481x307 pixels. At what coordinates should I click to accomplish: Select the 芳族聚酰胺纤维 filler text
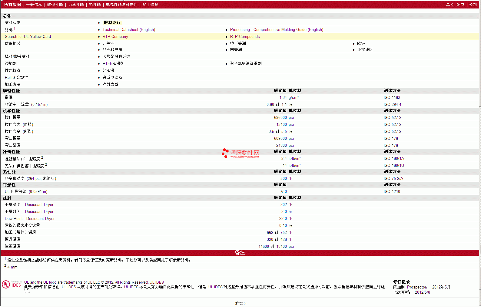pyautogui.click(x=116, y=56)
